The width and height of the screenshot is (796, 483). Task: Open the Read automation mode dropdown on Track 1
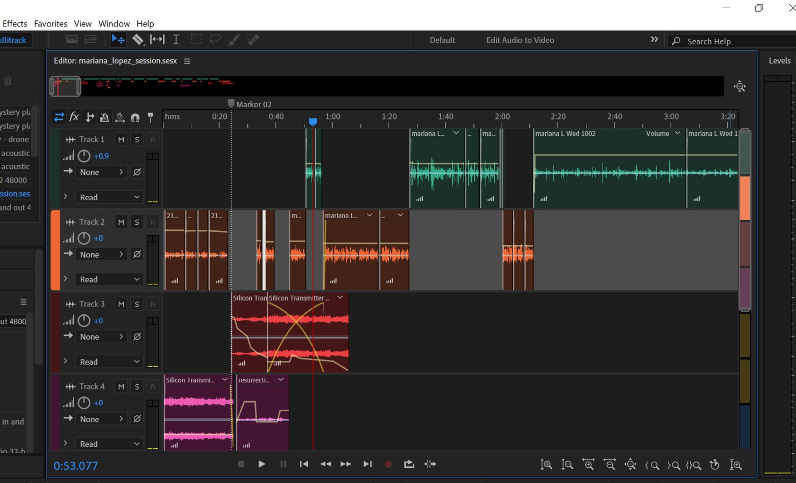pyautogui.click(x=109, y=197)
